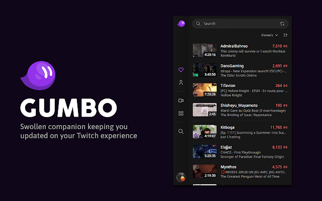The image size is (322, 201).
Task: Click live indicator icon next to 264
Action: 285,85
